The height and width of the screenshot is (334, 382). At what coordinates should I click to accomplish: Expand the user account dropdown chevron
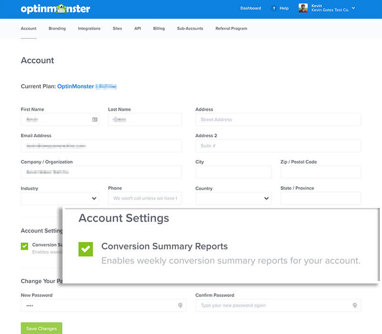click(353, 8)
